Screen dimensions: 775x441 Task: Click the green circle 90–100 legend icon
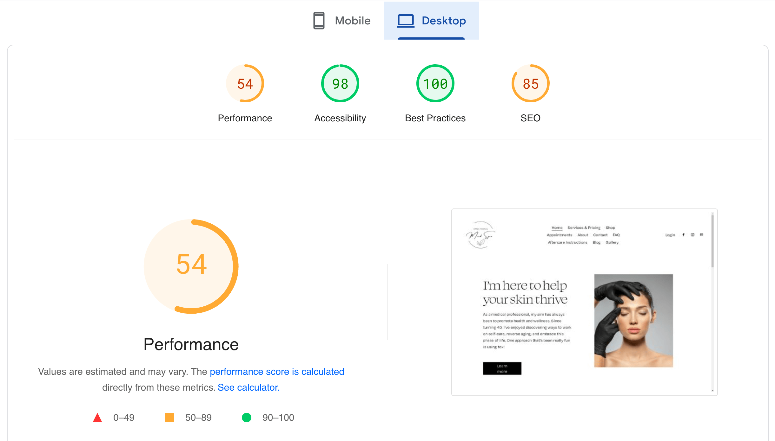247,418
